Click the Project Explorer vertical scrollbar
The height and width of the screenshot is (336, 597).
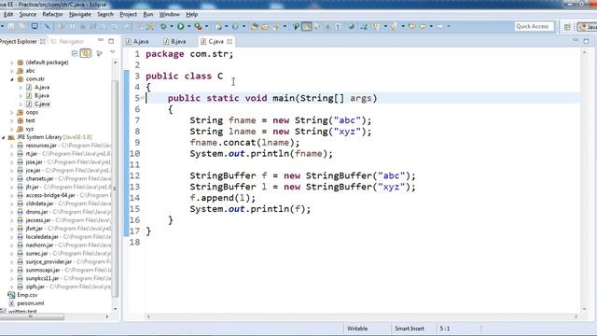[x=115, y=189]
